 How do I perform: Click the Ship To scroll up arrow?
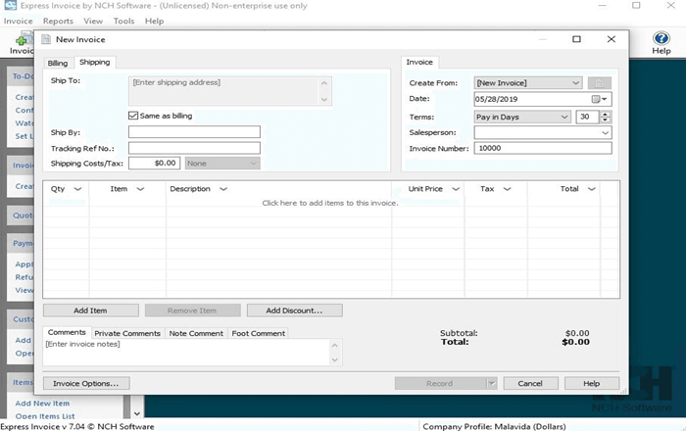click(x=324, y=83)
